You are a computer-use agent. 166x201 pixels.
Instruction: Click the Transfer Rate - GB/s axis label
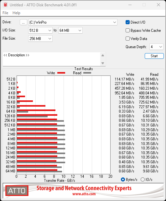click(x=60, y=181)
